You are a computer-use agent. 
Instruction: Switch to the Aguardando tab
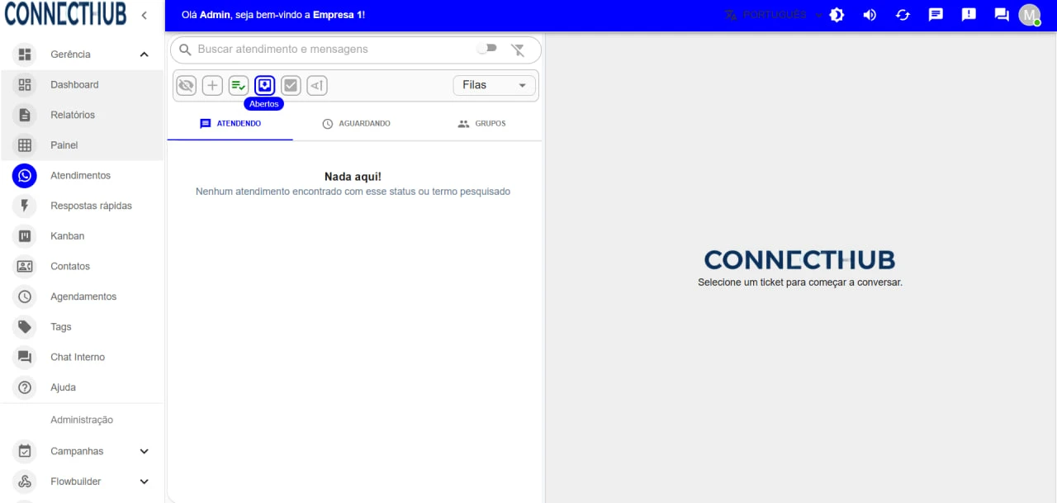pos(356,124)
